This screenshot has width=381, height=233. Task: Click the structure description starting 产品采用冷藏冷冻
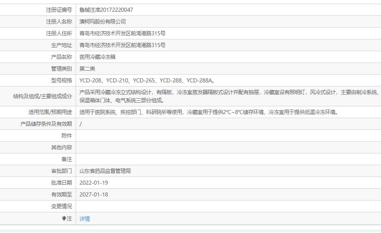click(229, 96)
